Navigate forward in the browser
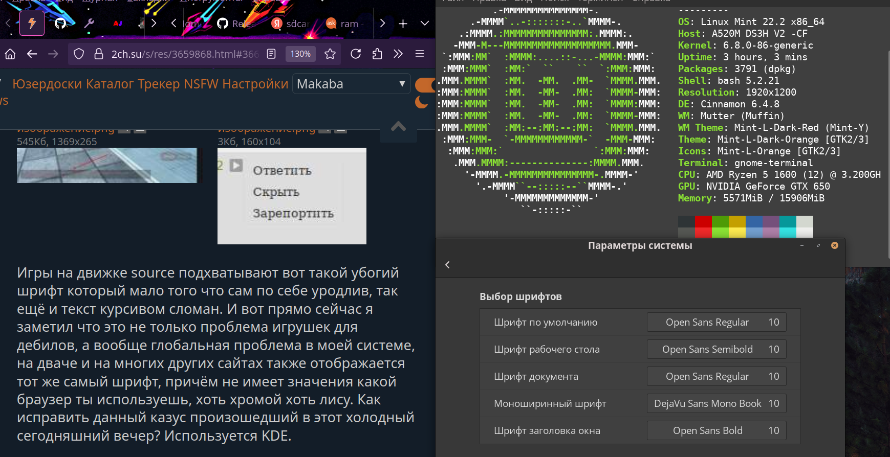 pyautogui.click(x=53, y=54)
